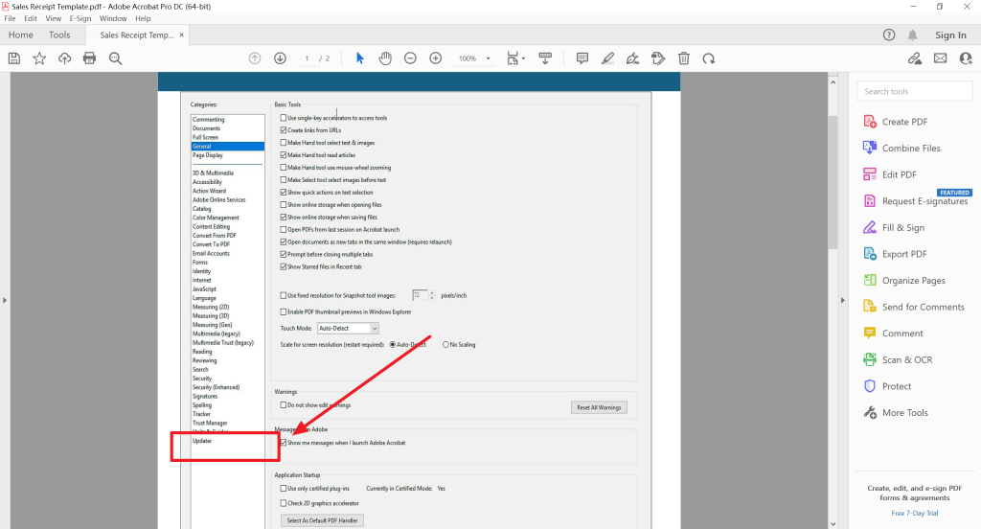Go to next page arrow
981x529 pixels.
coord(281,58)
